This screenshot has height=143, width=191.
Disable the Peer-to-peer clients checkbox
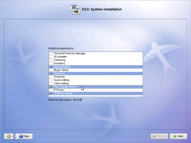[51, 87]
